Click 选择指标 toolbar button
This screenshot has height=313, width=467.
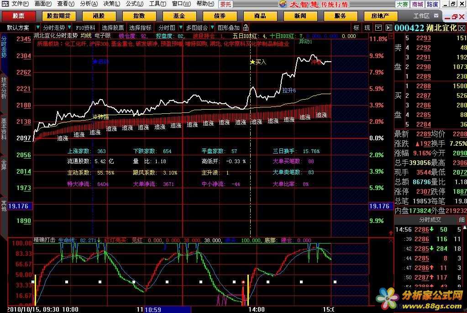[x=140, y=28]
